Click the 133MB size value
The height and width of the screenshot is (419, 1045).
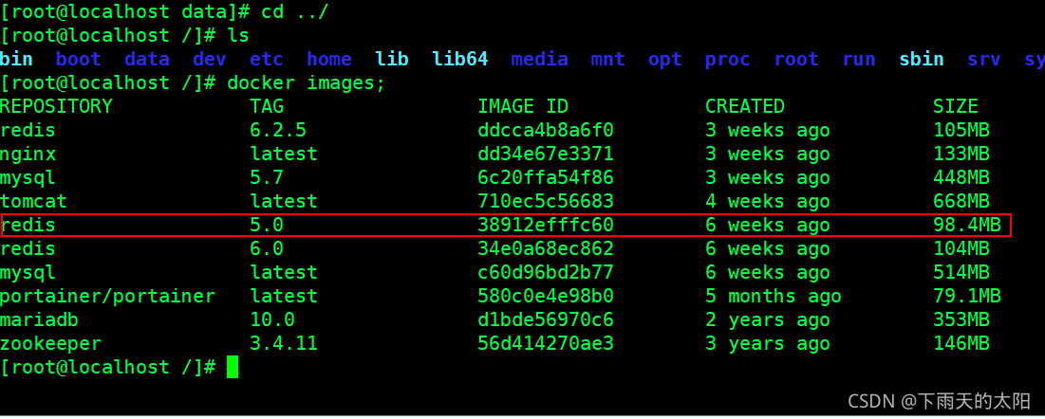961,155
